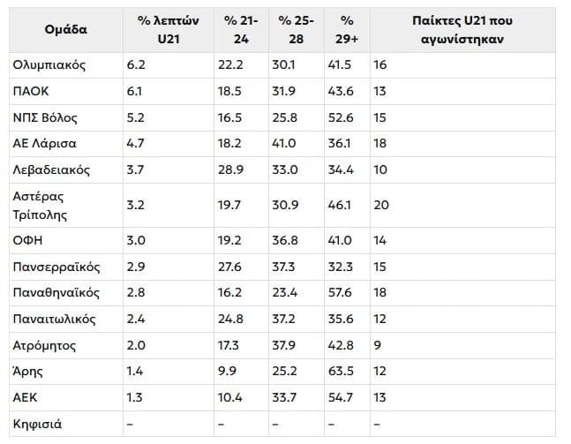Select the % 25-28 column header

pos(296,29)
